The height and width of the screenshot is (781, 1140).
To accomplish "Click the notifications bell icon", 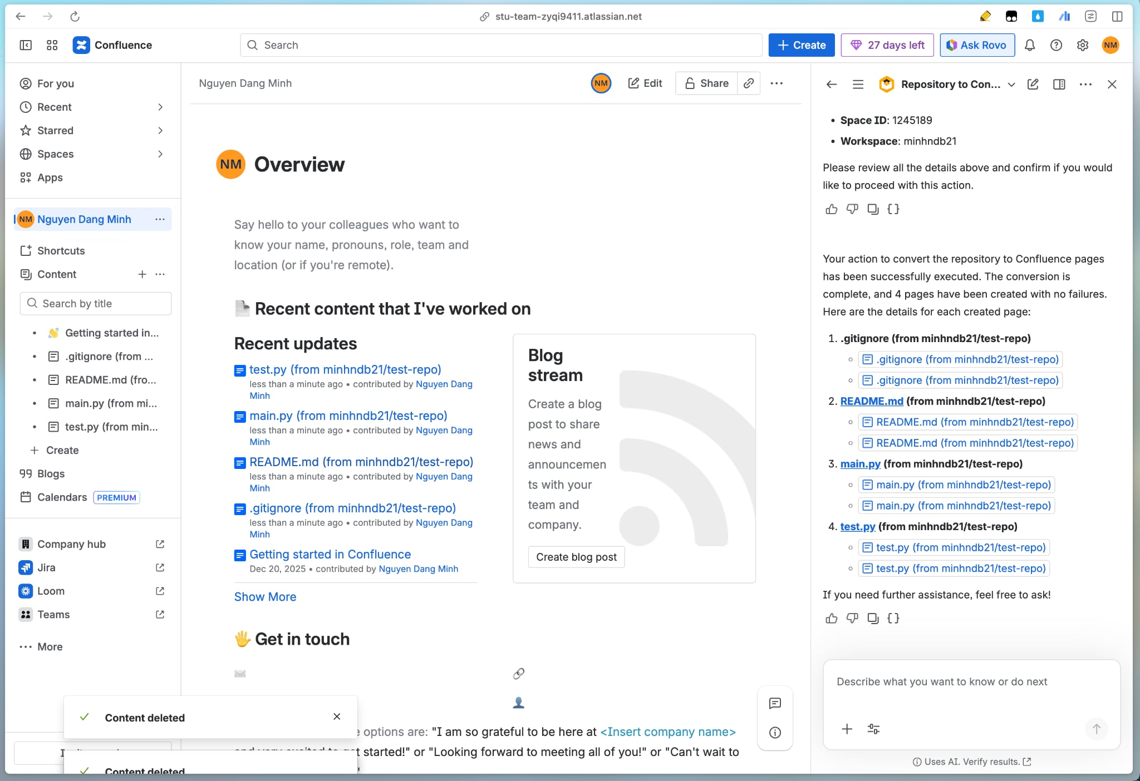I will pyautogui.click(x=1029, y=45).
